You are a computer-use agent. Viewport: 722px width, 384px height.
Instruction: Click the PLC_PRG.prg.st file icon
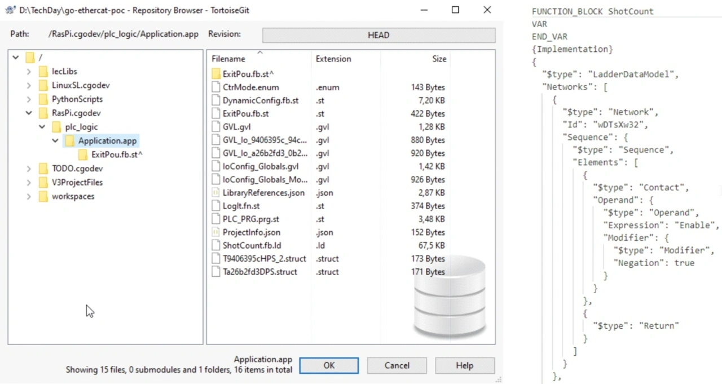(215, 219)
